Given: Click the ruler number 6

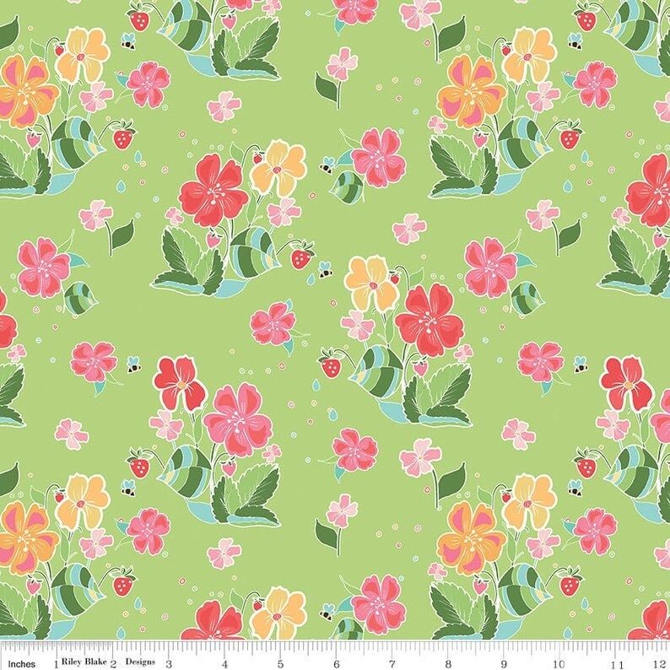Looking at the screenshot, I should (337, 664).
